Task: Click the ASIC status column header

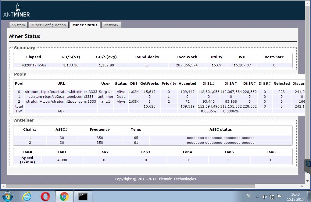Action: [x=220, y=129]
